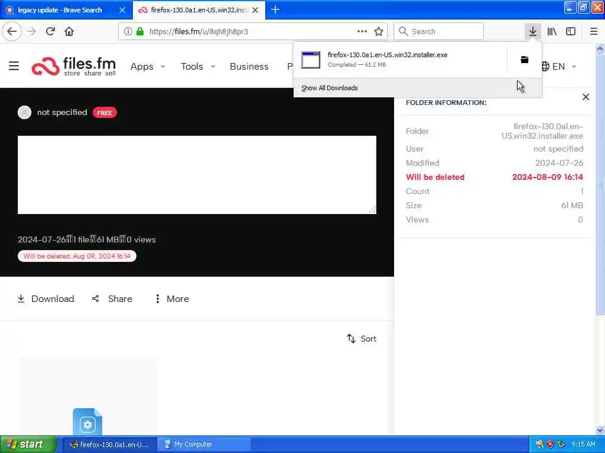Toggle the Downloads toolbar button

[532, 31]
